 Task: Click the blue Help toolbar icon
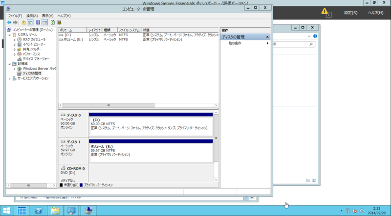coord(38,22)
